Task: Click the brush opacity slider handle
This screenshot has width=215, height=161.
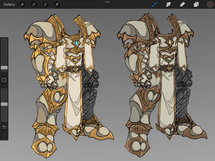Action: [4, 104]
